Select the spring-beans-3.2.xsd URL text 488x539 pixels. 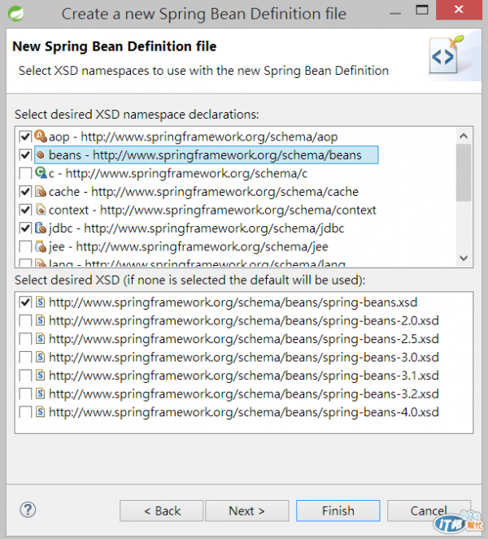pos(244,393)
